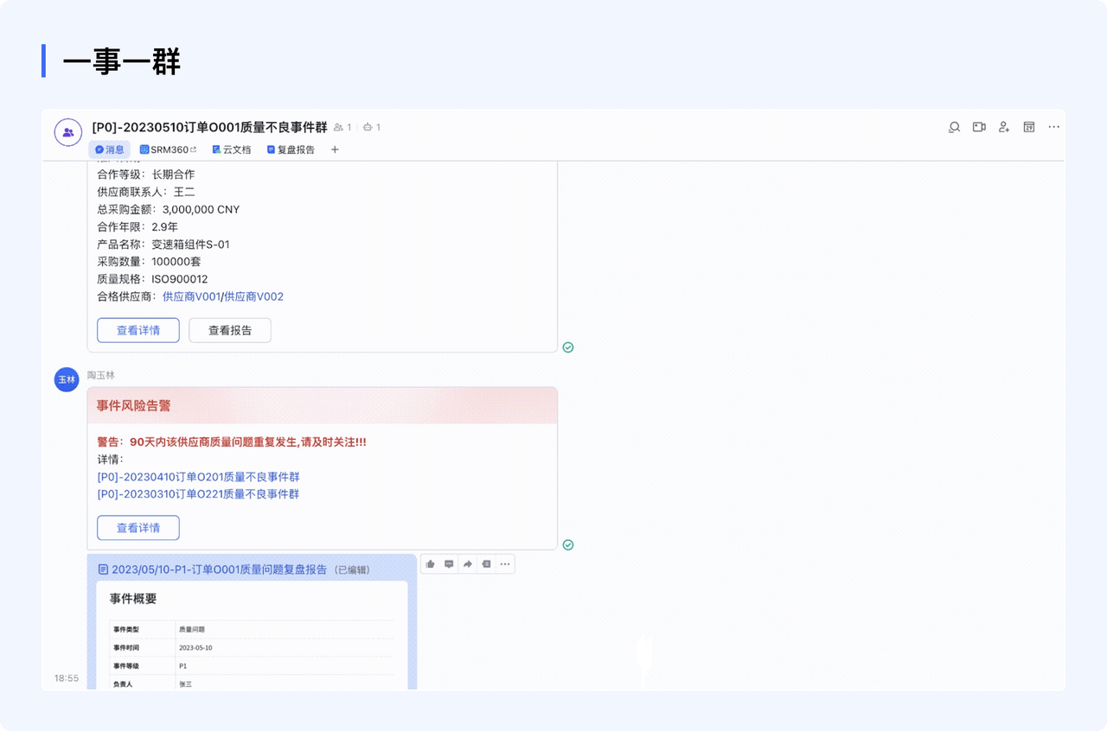1107x731 pixels.
Task: Click 质量问题 cell in report table
Action: click(191, 630)
